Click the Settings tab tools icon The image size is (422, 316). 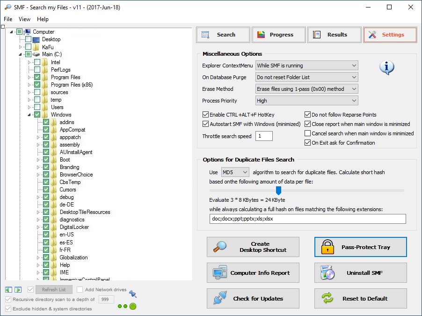point(372,35)
